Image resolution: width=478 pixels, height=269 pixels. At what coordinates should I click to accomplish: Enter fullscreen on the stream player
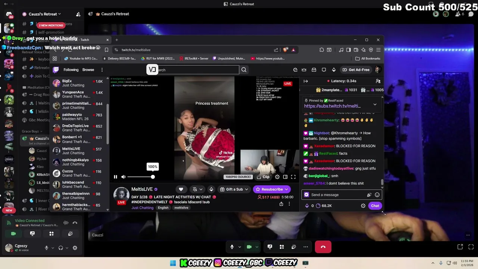click(293, 177)
